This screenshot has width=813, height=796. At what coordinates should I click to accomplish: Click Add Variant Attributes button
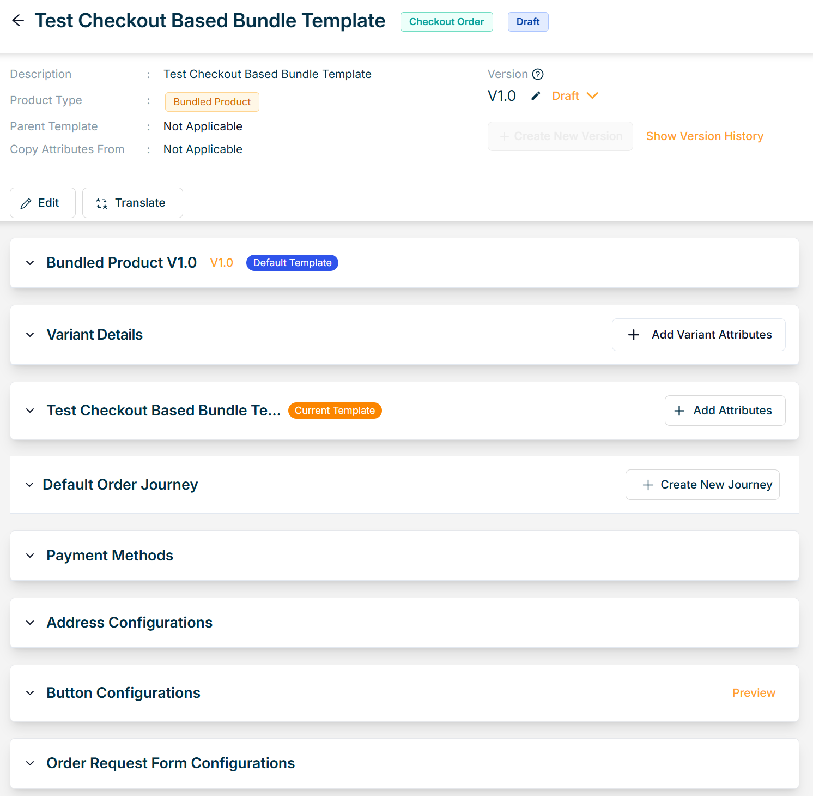[699, 335]
